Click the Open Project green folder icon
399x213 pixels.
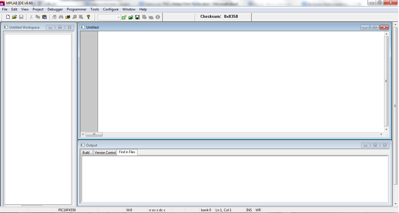[x=131, y=17]
